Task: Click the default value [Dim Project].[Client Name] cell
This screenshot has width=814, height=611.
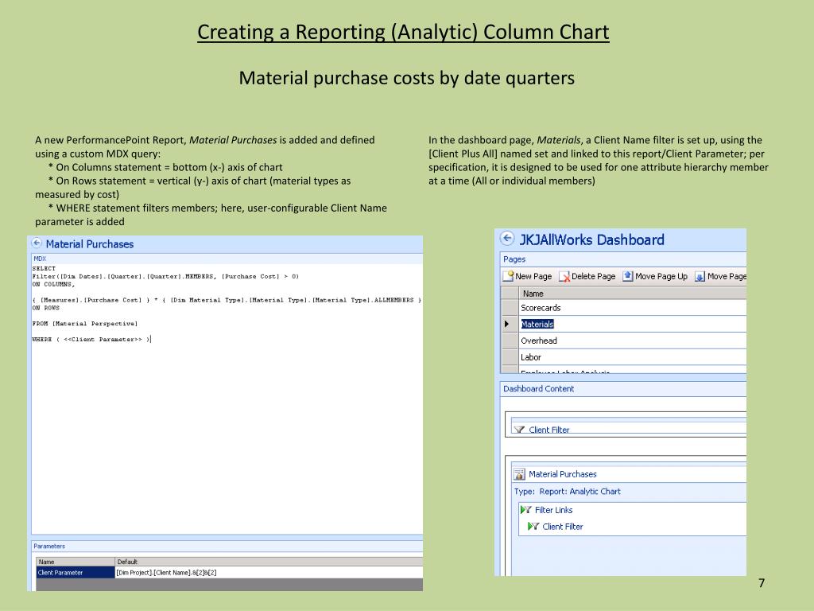Action: click(x=269, y=573)
